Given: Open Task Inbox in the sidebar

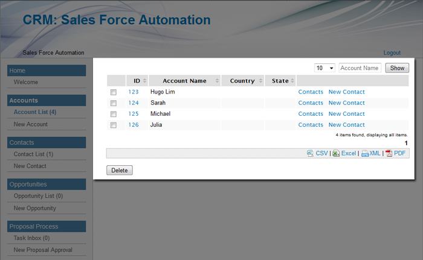Looking at the screenshot, I should tap(31, 238).
